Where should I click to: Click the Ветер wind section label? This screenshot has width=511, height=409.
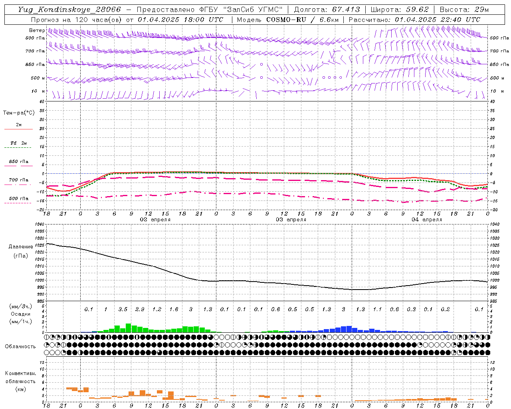[37, 30]
